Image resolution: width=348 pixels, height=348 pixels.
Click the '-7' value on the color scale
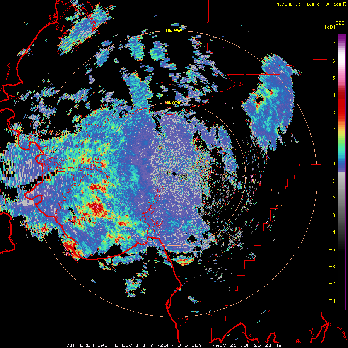332,284
